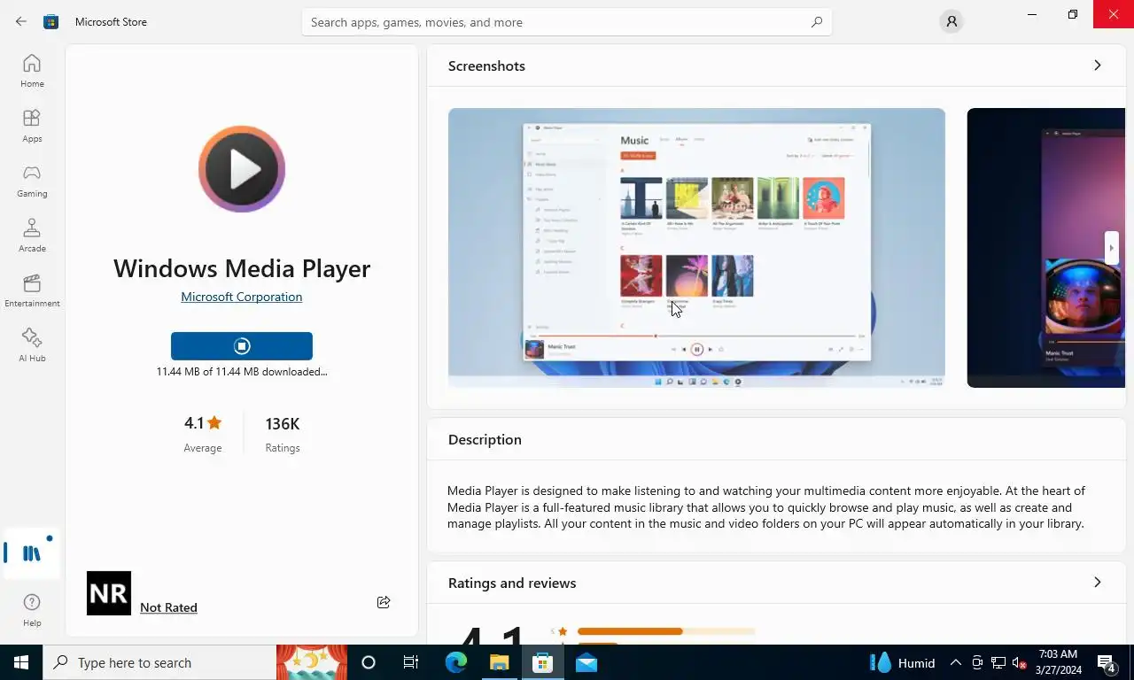
Task: Click the Description heading
Action: [485, 439]
